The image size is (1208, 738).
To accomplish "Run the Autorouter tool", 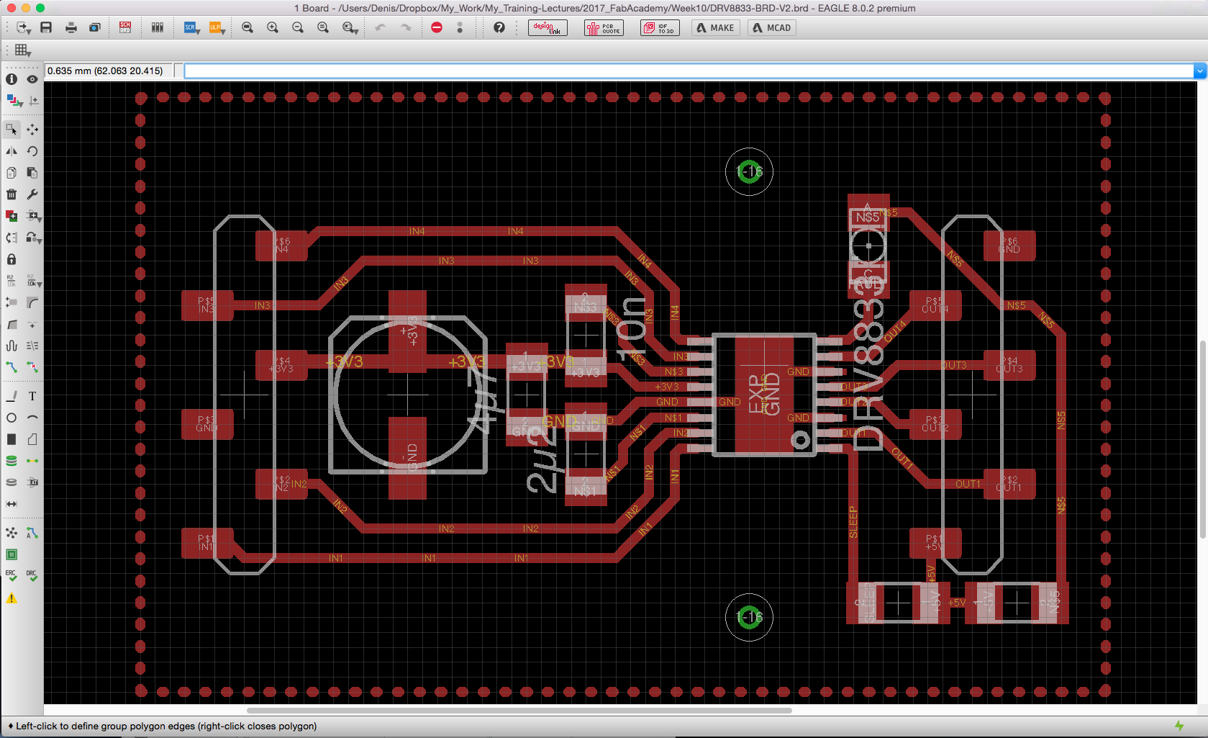I will (x=32, y=533).
